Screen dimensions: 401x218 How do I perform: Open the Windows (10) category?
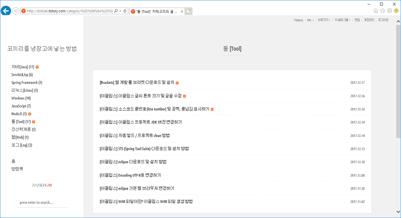pos(21,98)
